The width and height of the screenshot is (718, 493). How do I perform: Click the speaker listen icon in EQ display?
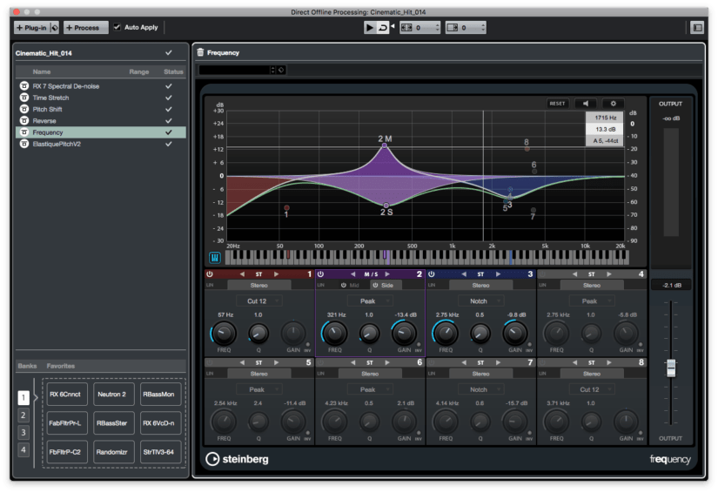tap(586, 104)
